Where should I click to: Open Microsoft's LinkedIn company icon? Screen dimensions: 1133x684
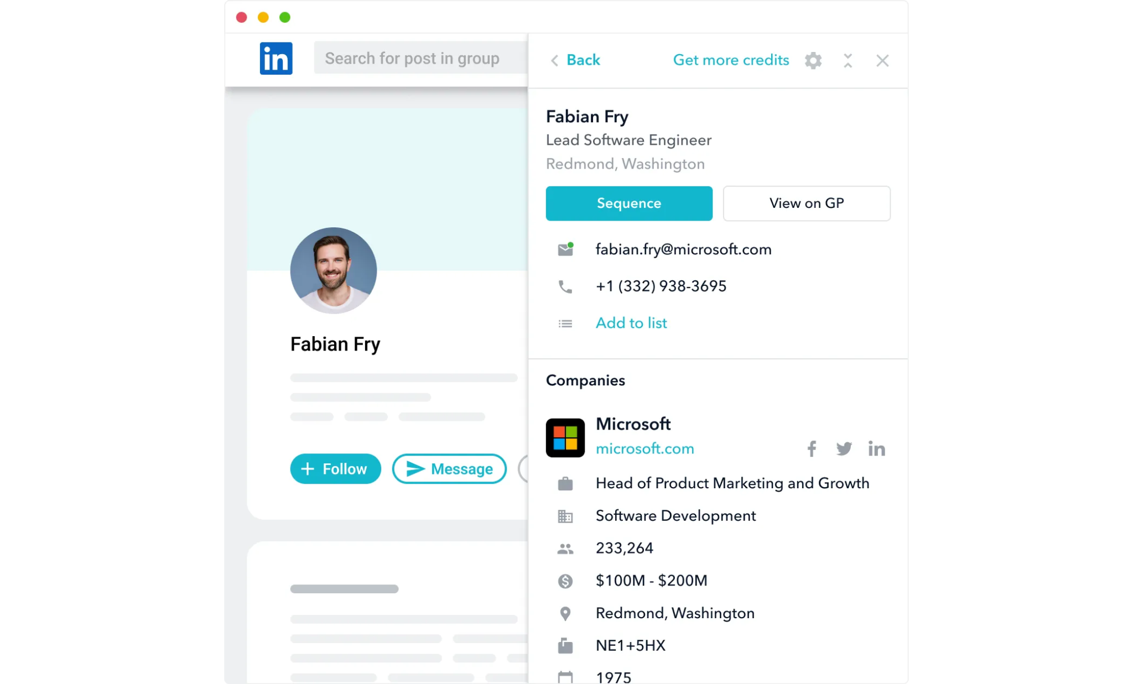pos(876,448)
